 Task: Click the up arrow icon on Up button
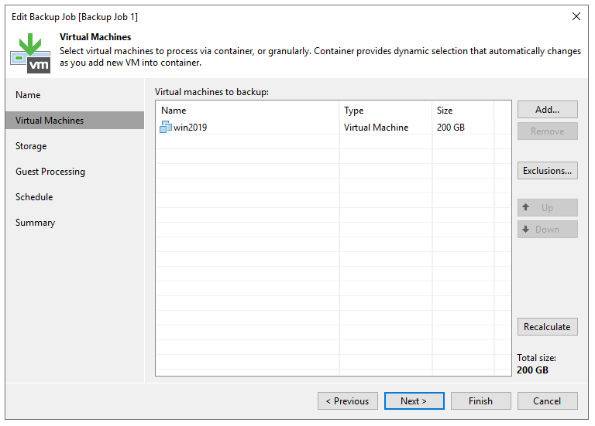[526, 208]
